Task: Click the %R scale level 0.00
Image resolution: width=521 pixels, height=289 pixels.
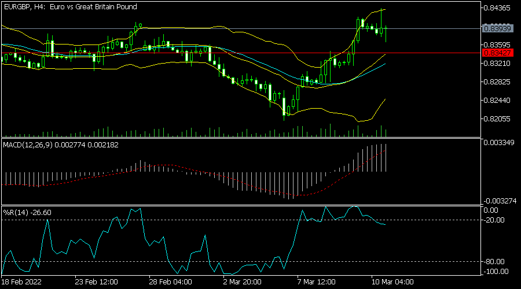Action: click(x=491, y=210)
